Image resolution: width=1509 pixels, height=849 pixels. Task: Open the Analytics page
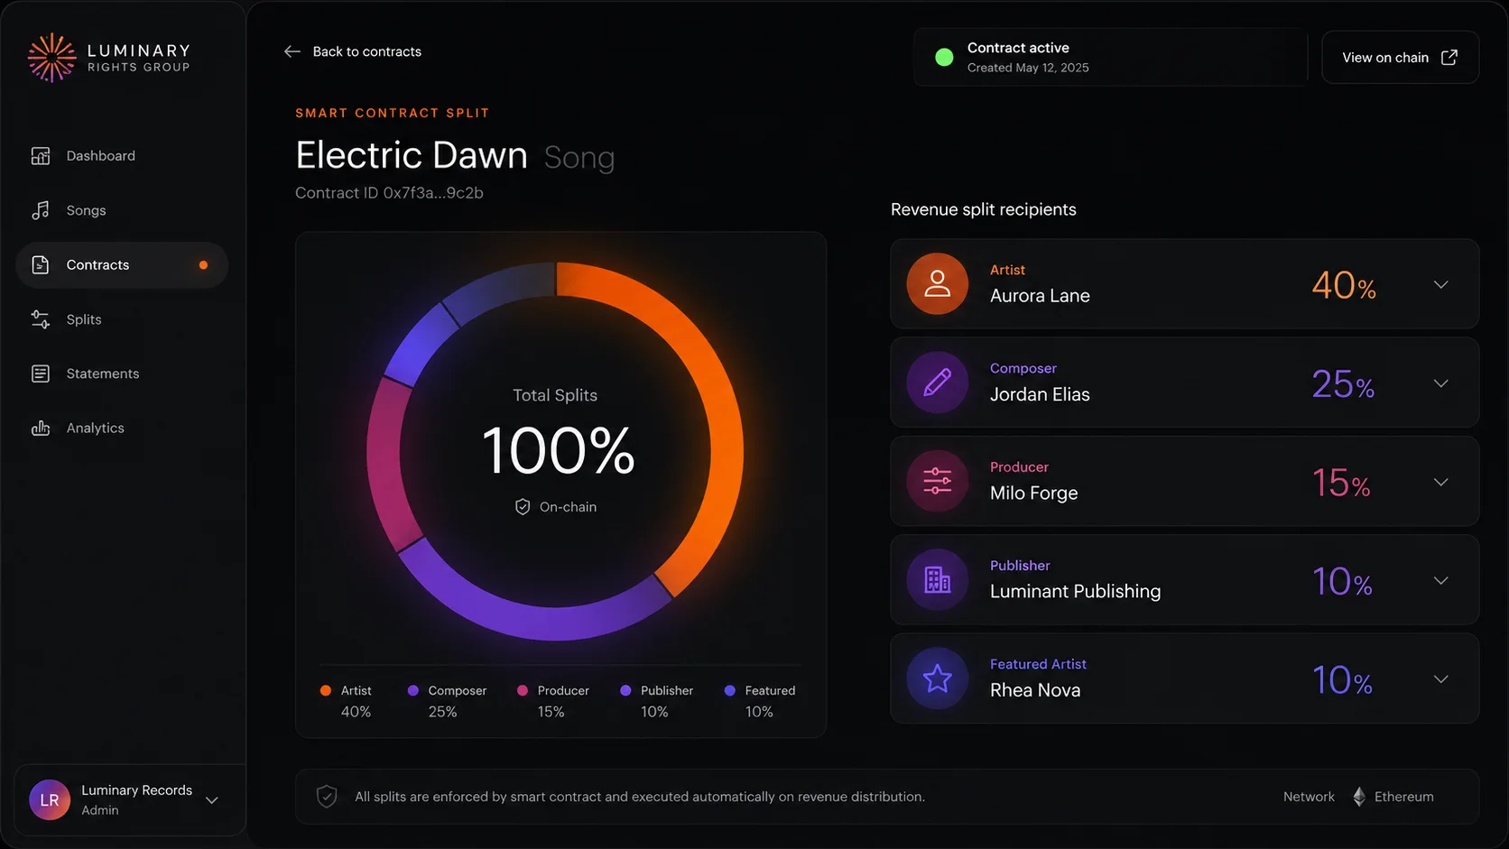point(122,429)
